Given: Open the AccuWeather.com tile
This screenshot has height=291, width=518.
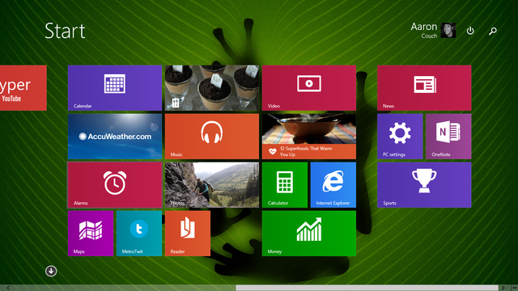Looking at the screenshot, I should [115, 137].
